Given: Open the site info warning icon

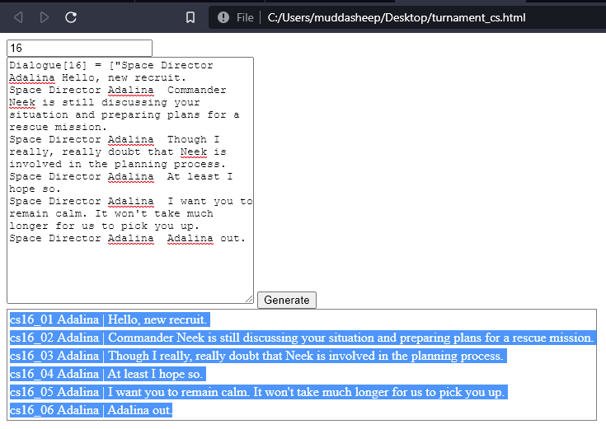Looking at the screenshot, I should coord(223,17).
